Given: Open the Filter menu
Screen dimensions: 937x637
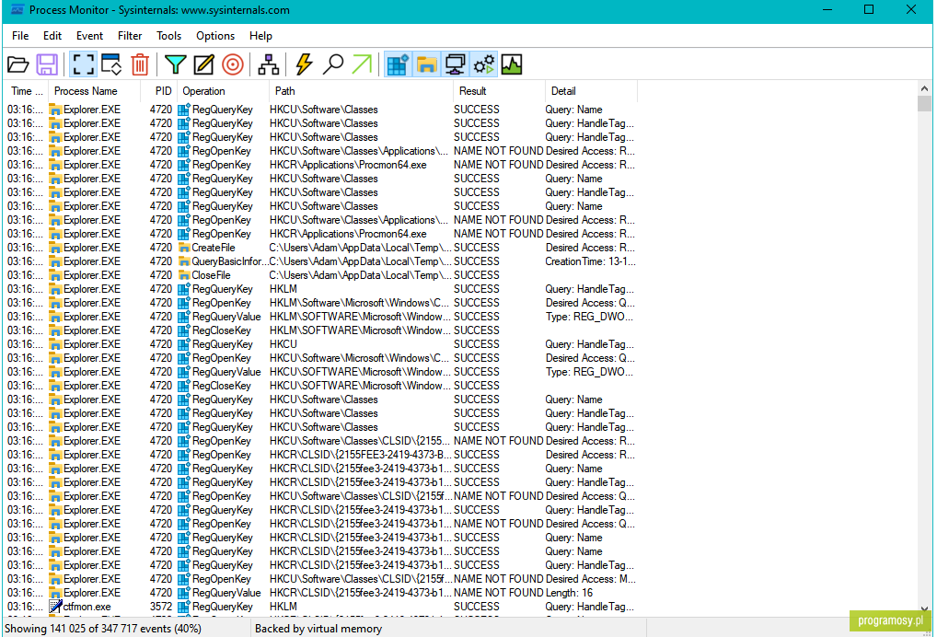Looking at the screenshot, I should pyautogui.click(x=130, y=36).
